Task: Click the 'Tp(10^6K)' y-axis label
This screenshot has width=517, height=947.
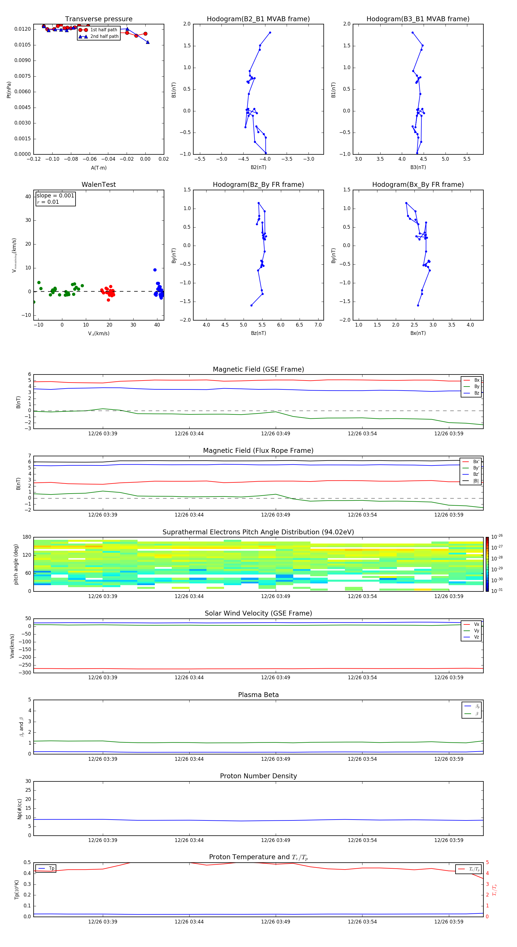Action: click(17, 890)
